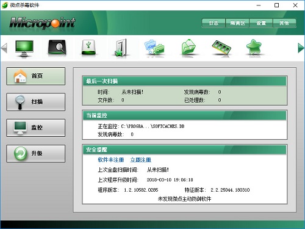Click the 当前监控 panel header

(184, 115)
